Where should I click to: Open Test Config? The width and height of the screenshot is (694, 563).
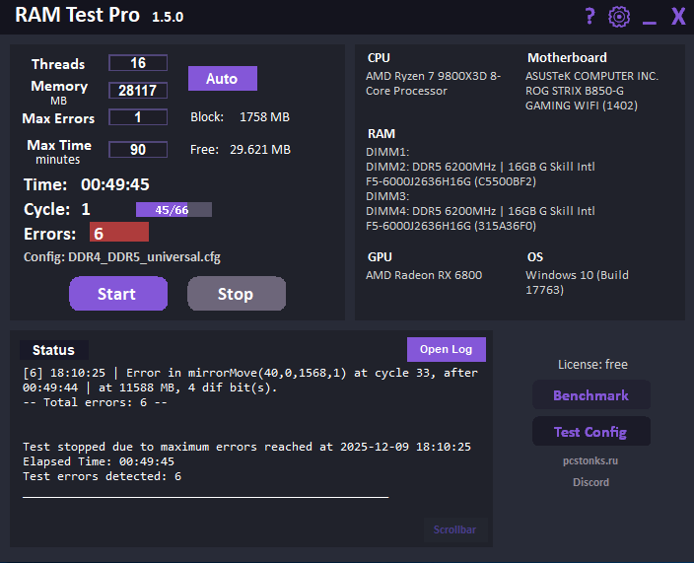point(590,431)
